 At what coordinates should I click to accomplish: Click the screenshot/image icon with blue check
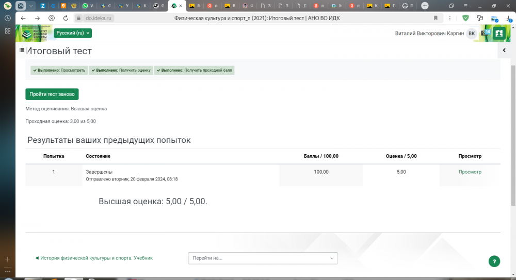494,19
